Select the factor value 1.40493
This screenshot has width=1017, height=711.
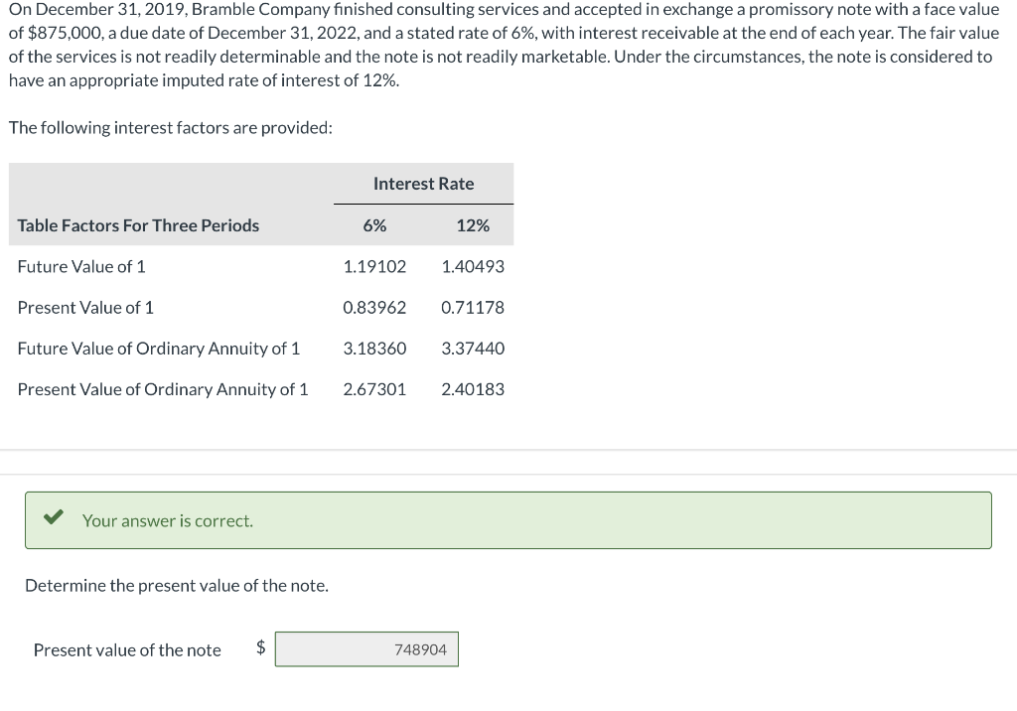pos(474,266)
